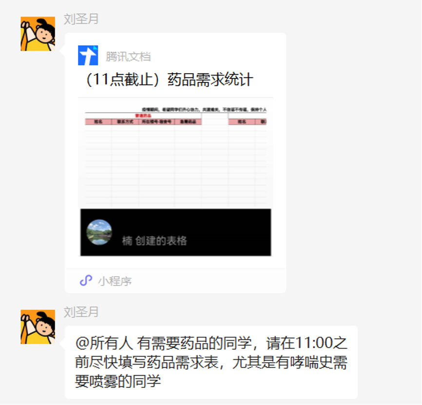
Task: Open the （11点截止）药品需求统计 document title
Action: pos(169,80)
